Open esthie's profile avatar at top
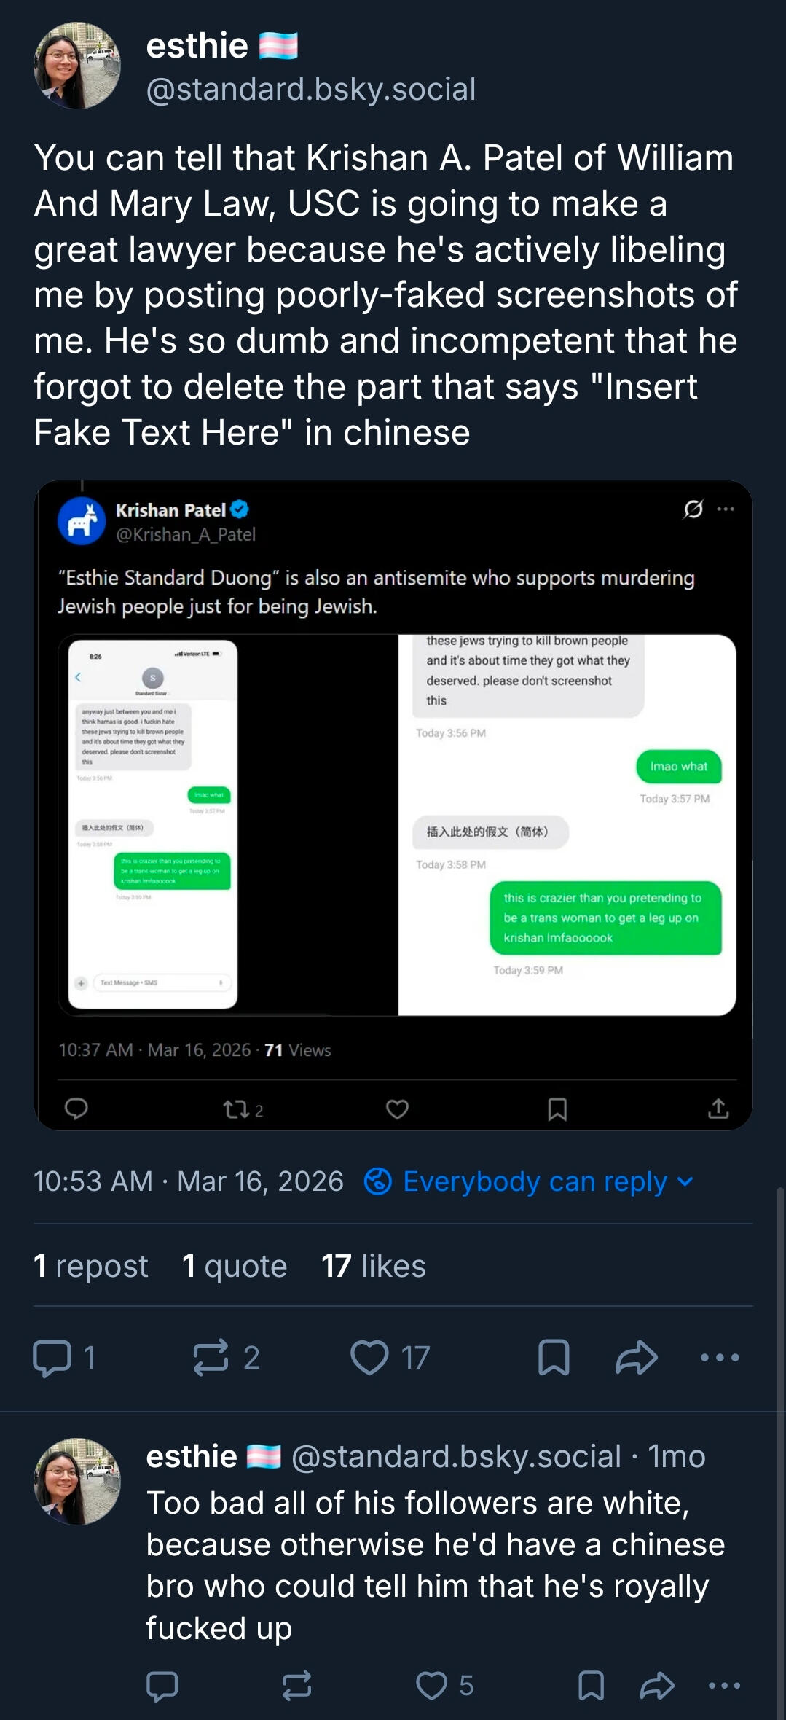 77,66
